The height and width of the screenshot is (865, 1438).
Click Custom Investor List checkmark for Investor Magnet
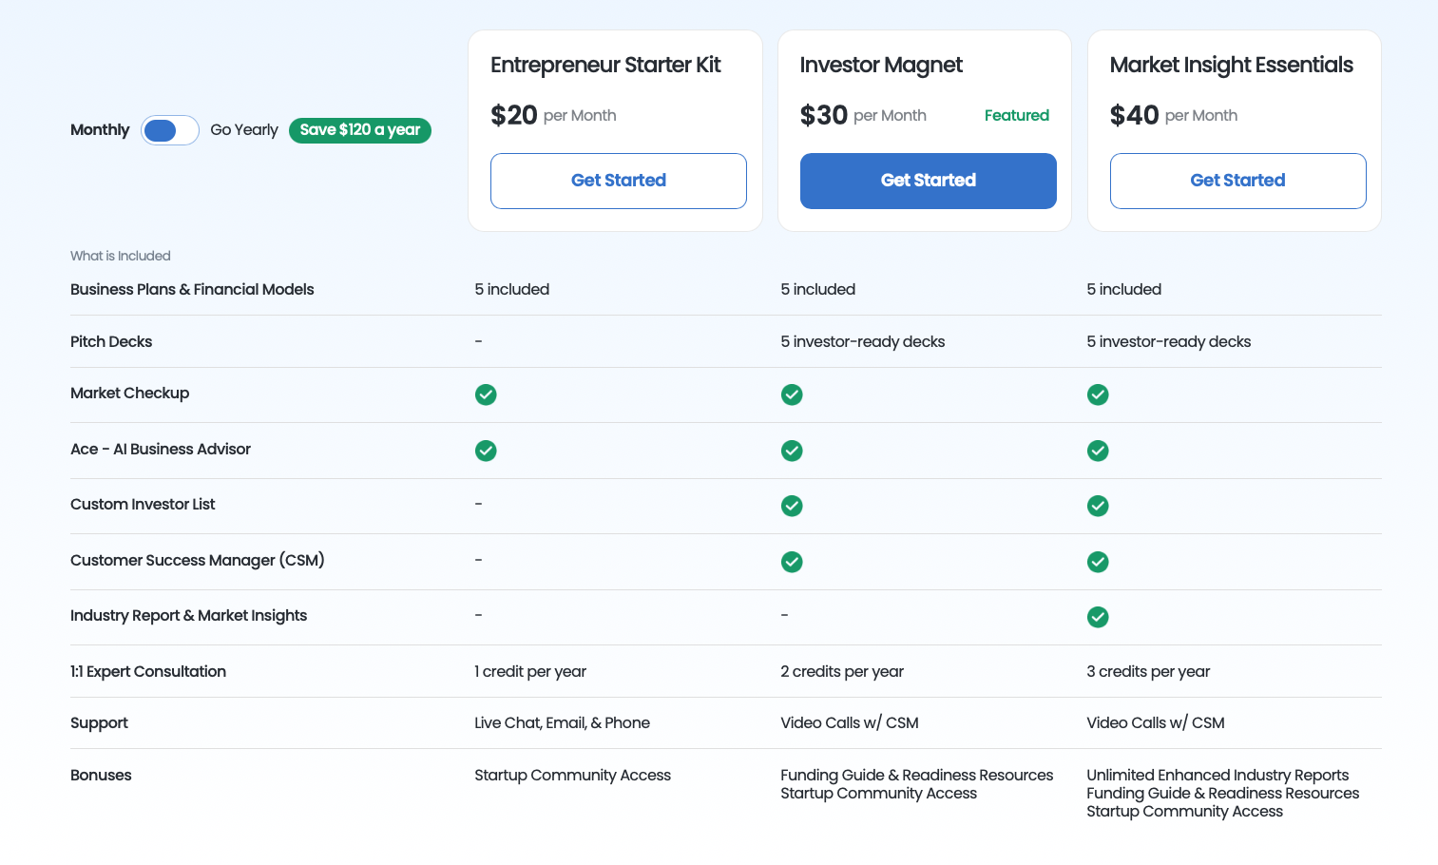(792, 506)
